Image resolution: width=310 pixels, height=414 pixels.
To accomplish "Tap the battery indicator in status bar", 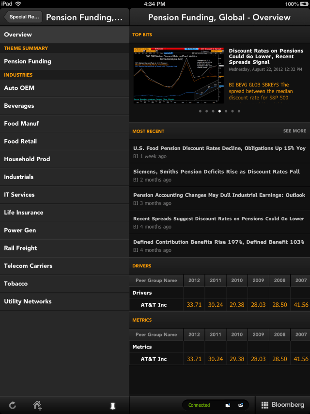I will tap(304, 4).
